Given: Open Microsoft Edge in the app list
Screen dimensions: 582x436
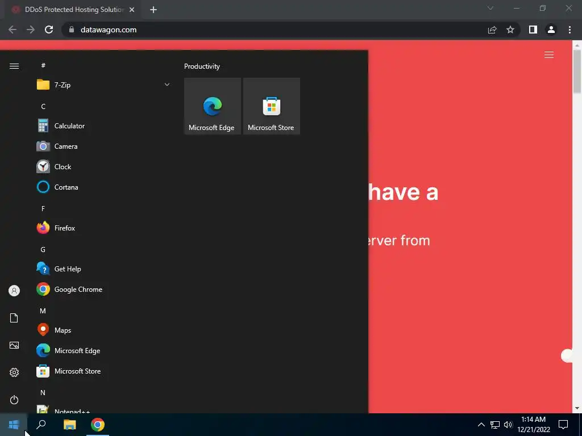Looking at the screenshot, I should click(x=103, y=350).
